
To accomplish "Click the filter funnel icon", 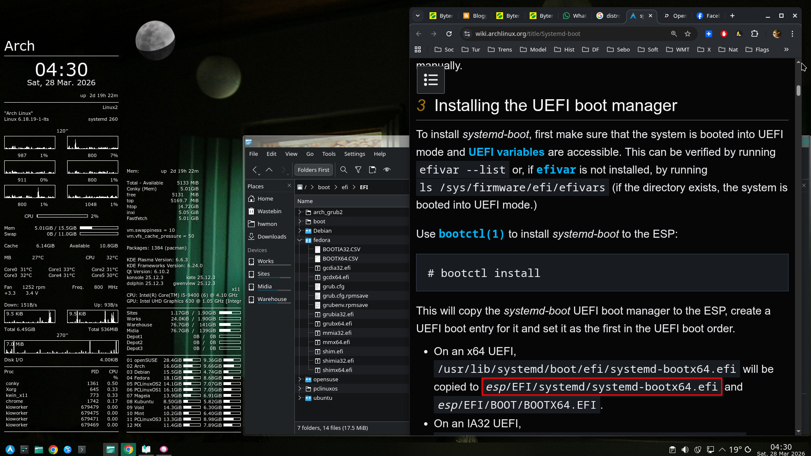I will (358, 170).
